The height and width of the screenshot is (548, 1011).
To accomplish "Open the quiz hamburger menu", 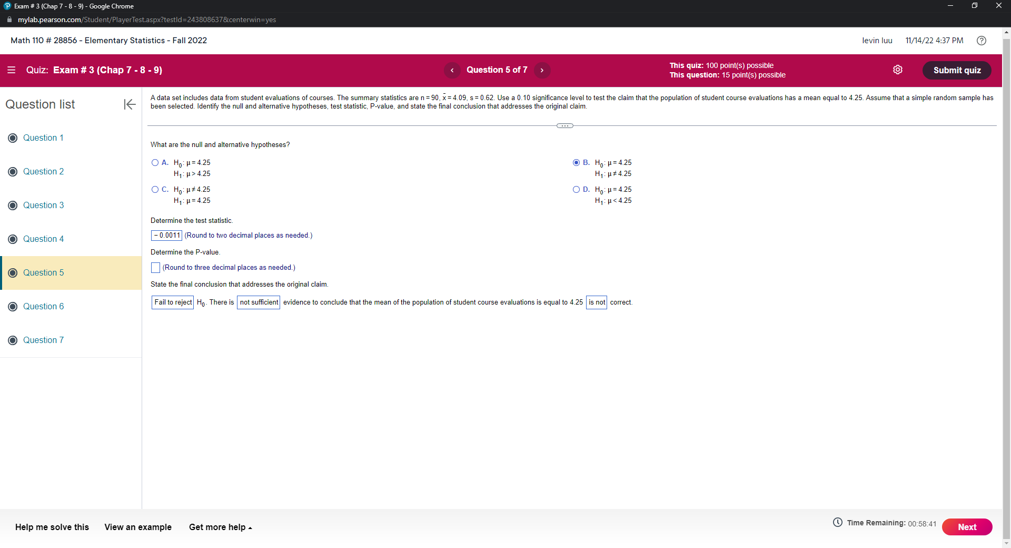I will tap(11, 70).
